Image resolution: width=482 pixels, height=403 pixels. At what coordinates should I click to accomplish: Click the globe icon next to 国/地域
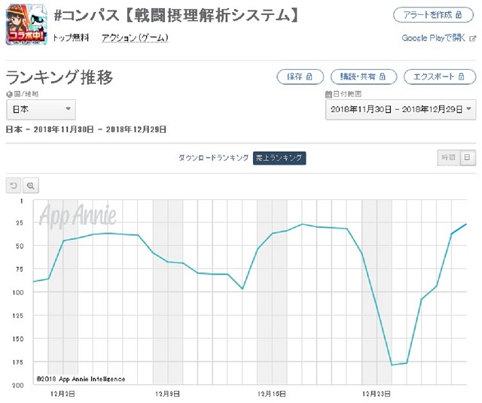9,94
